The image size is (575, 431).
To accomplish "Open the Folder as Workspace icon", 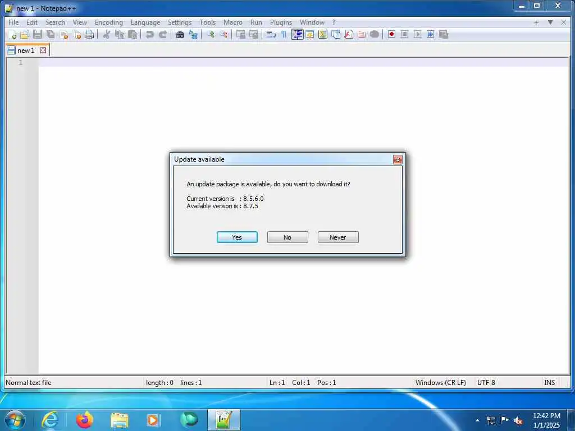I will click(x=362, y=34).
